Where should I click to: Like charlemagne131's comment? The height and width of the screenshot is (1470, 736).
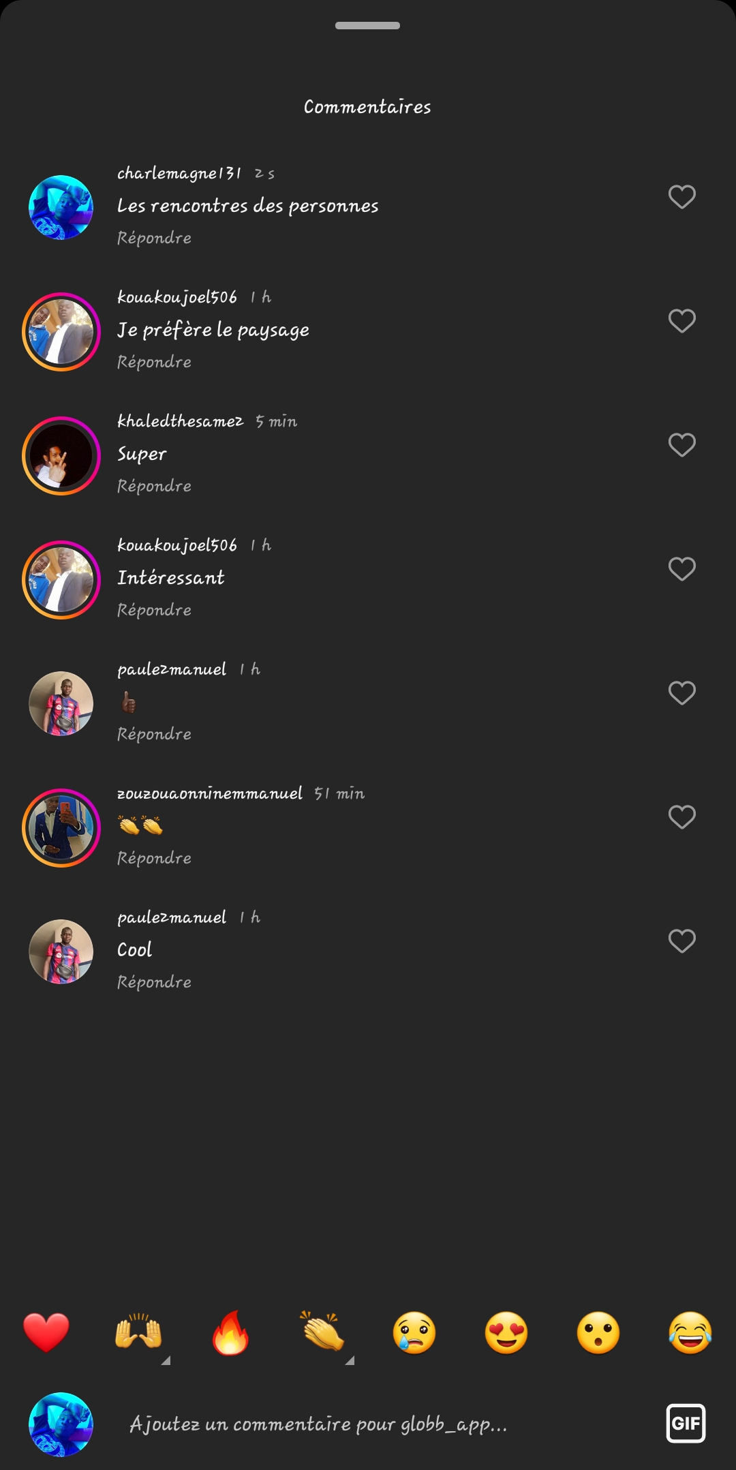(681, 197)
